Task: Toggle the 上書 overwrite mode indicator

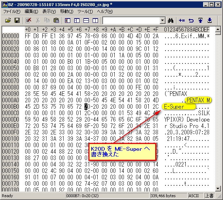Action: 210,196
